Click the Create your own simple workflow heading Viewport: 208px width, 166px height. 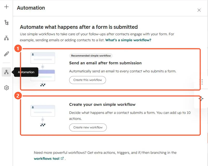pyautogui.click(x=102, y=105)
